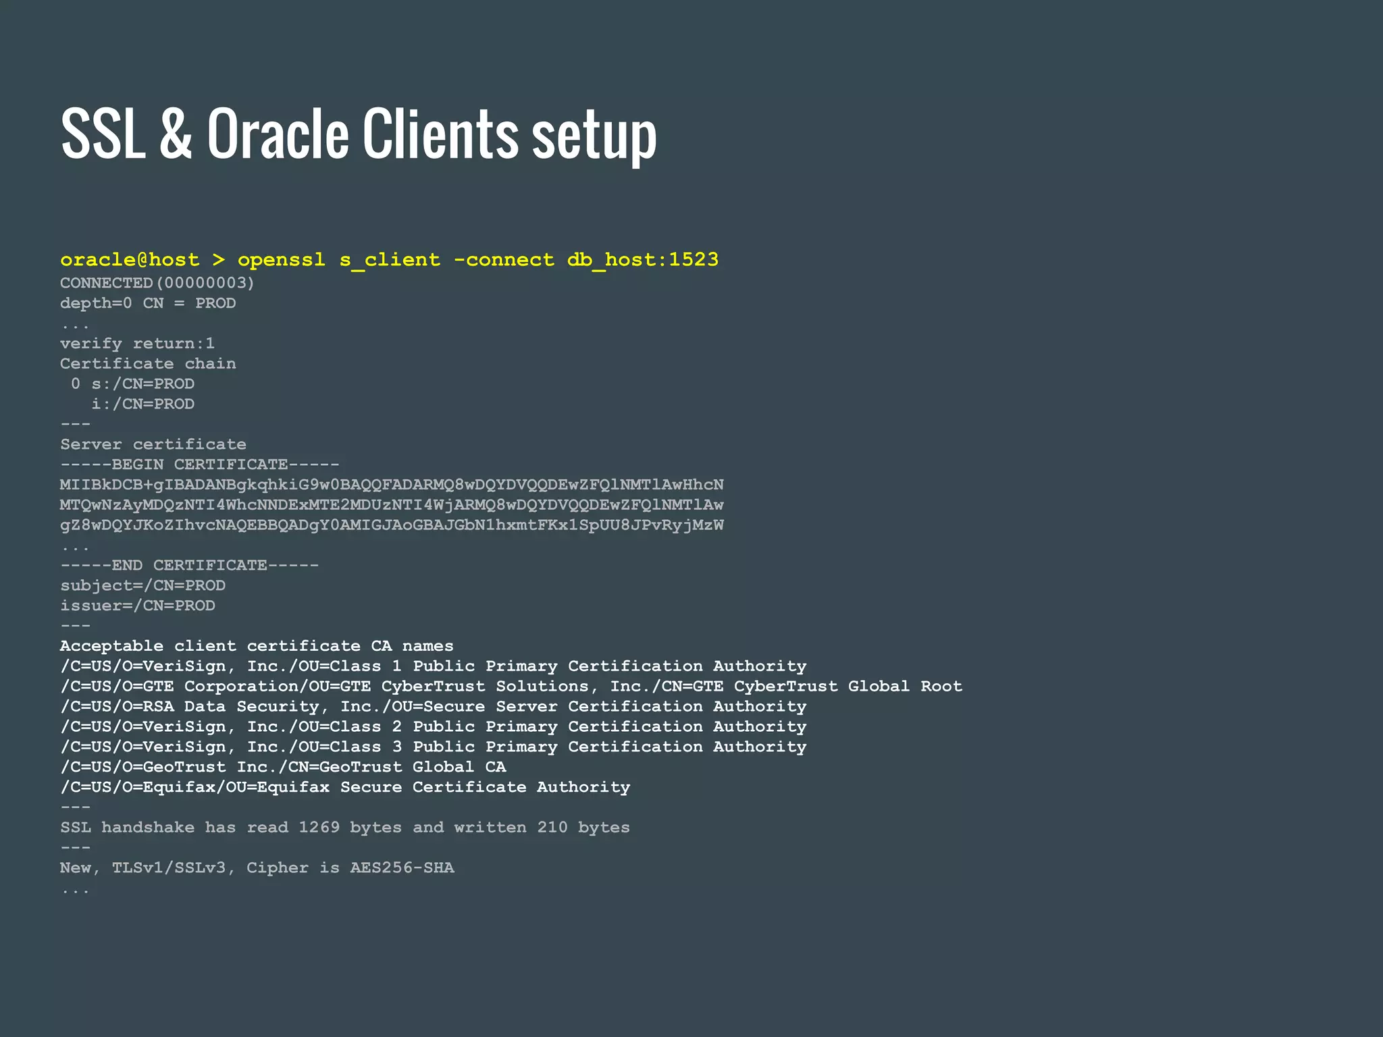Screen dimensions: 1383x1037
Task: Click the 'Certificate chain' line
Action: pyautogui.click(x=148, y=364)
